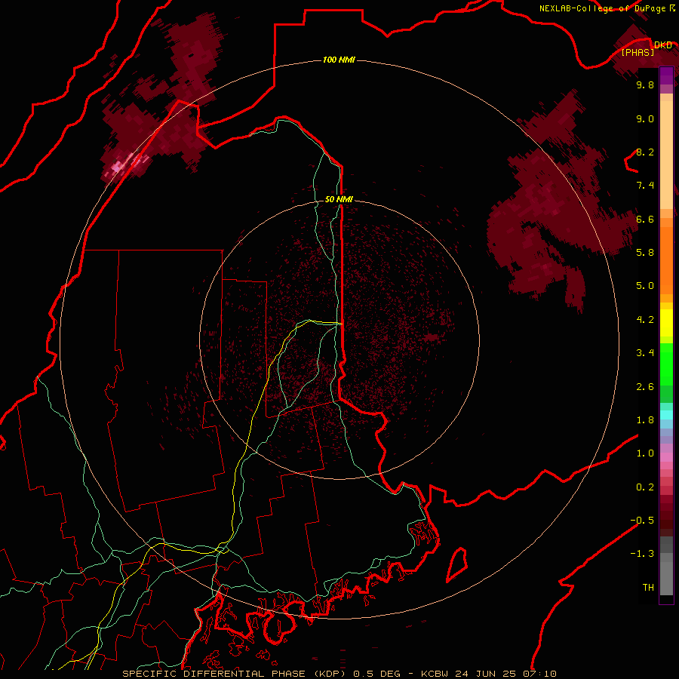Click the cyan segment of the color bar

coord(666,415)
